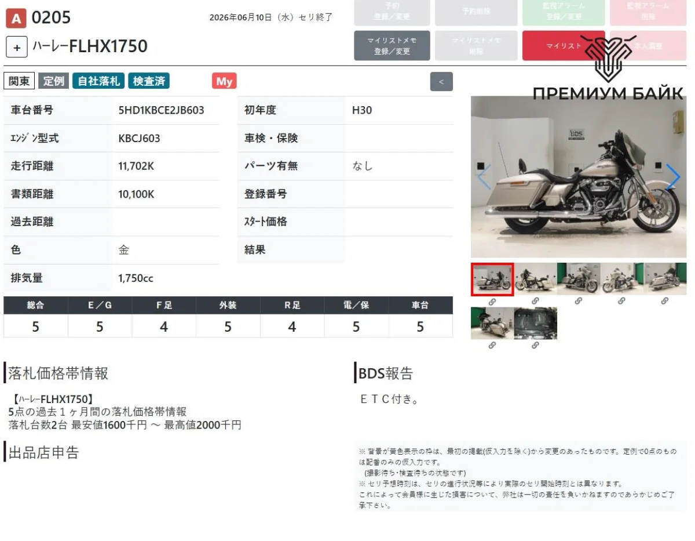
Task: Click the 車検・保険 label
Action: (271, 139)
